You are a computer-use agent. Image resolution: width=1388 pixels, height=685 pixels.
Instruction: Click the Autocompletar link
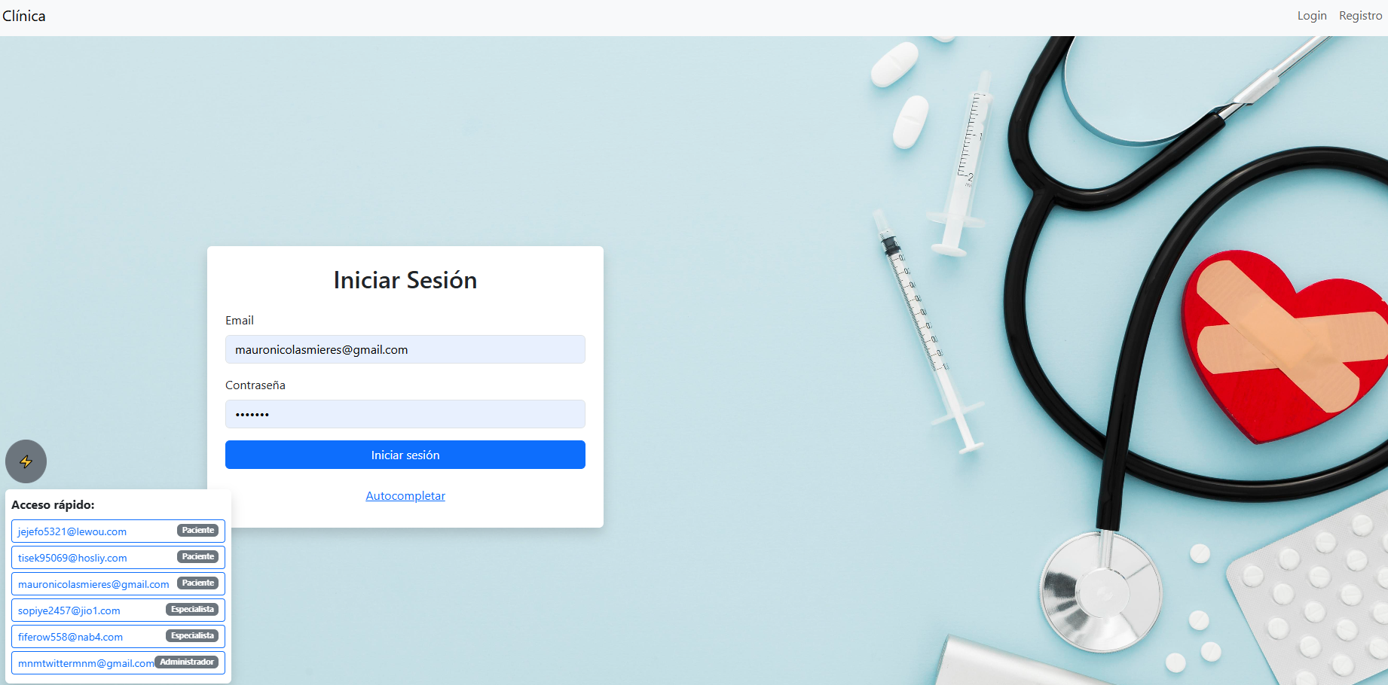click(405, 495)
